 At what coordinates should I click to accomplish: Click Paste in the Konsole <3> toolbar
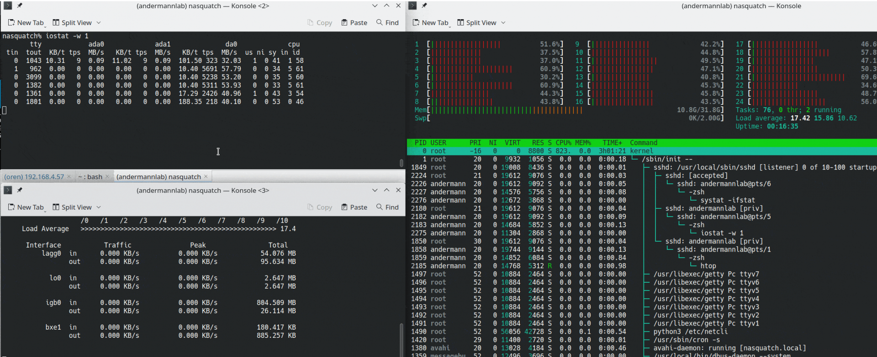coord(354,207)
